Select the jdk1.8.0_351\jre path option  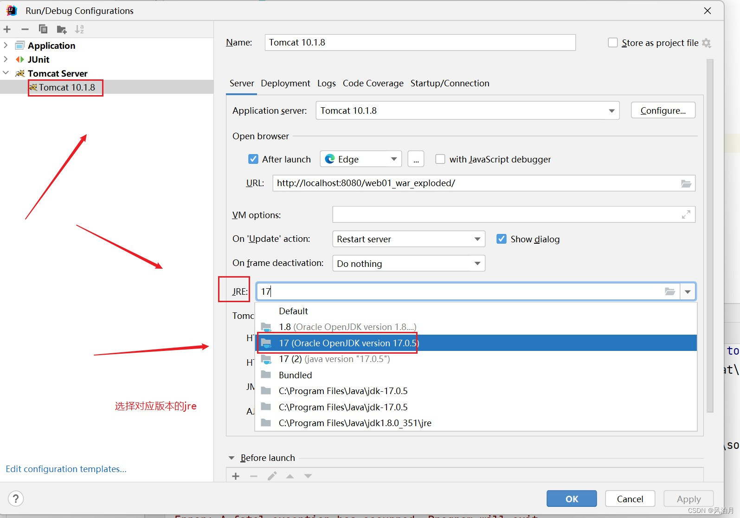tap(476, 423)
